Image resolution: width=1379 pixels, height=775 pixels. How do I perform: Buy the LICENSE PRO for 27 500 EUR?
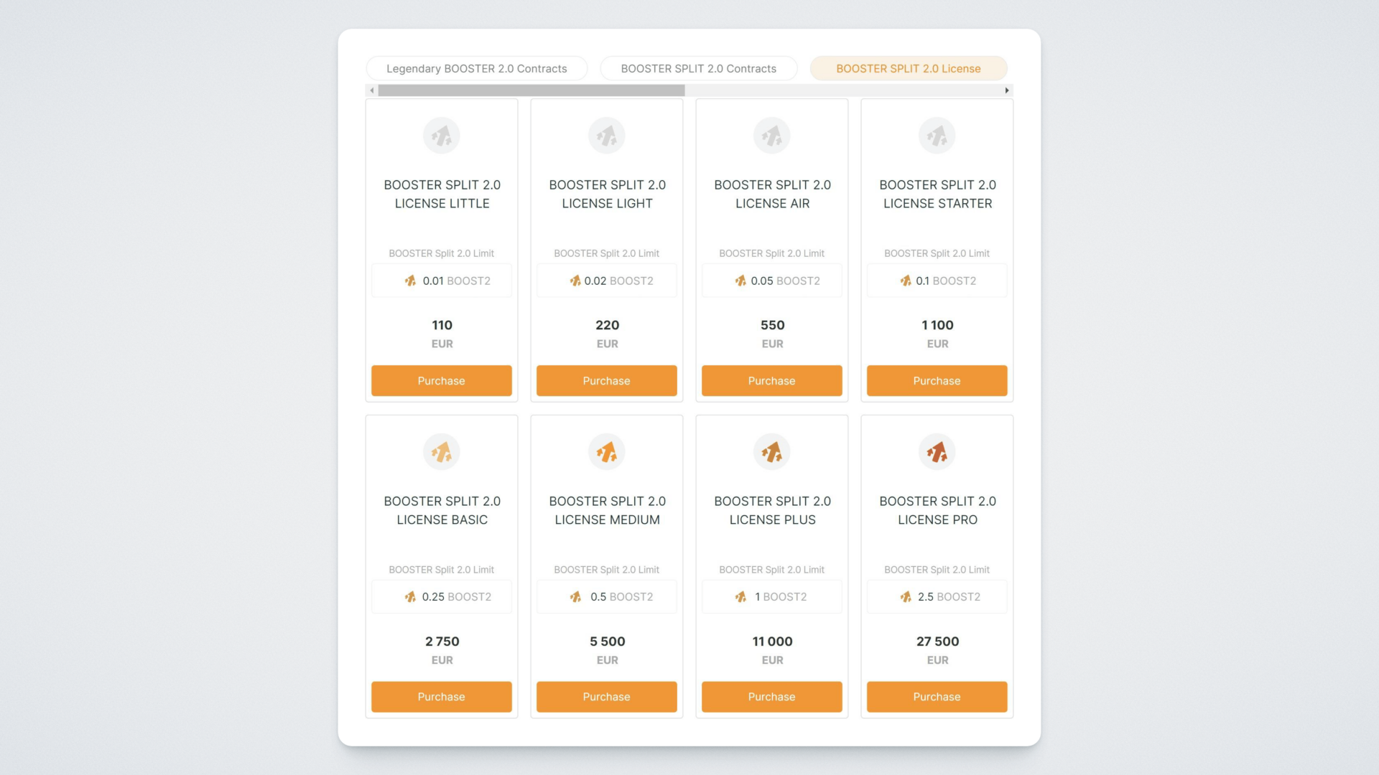(937, 697)
